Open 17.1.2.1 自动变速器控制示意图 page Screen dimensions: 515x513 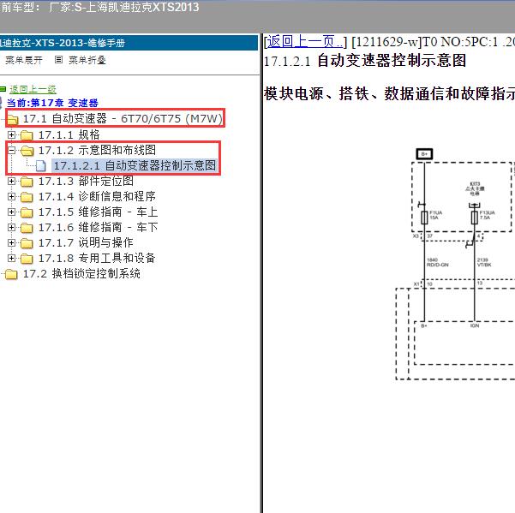[x=135, y=165]
